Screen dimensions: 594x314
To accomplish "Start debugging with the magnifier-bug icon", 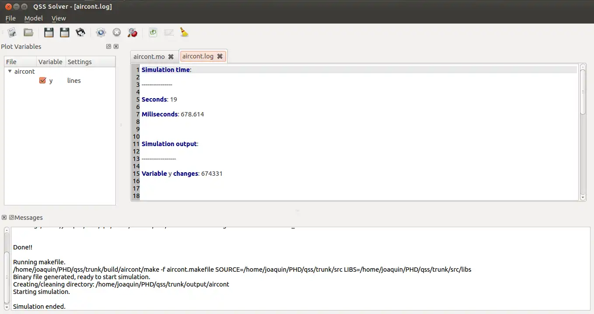I will pos(132,32).
